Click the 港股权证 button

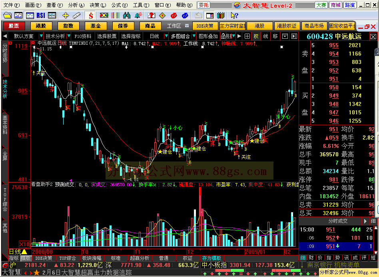click(x=287, y=26)
